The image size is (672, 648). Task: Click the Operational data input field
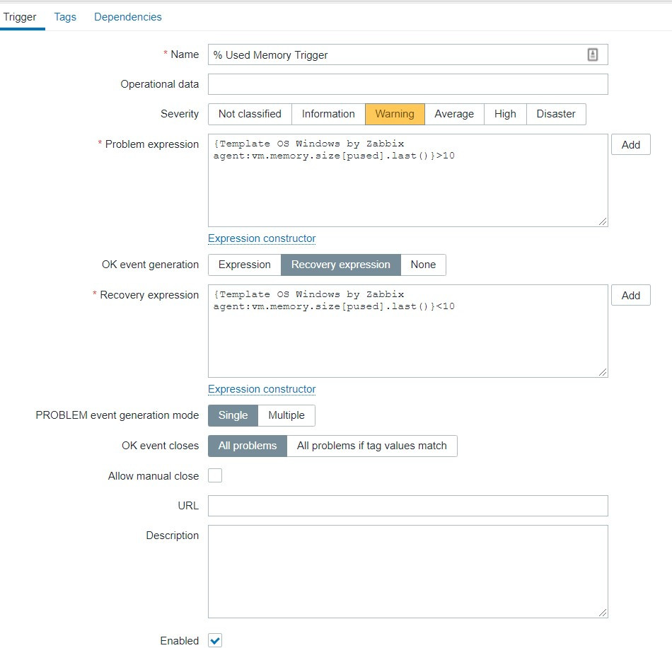(407, 84)
